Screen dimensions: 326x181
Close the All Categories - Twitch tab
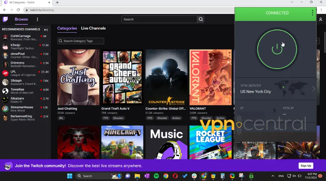pos(49,3)
